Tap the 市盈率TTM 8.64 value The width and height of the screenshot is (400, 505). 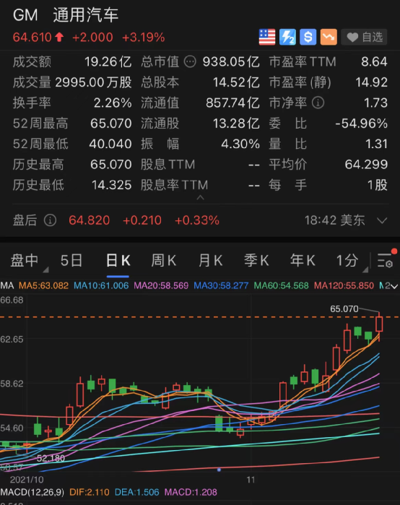(374, 62)
